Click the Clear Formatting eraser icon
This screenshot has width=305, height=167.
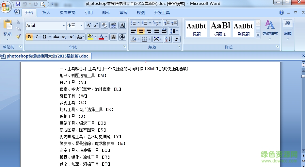(104, 25)
